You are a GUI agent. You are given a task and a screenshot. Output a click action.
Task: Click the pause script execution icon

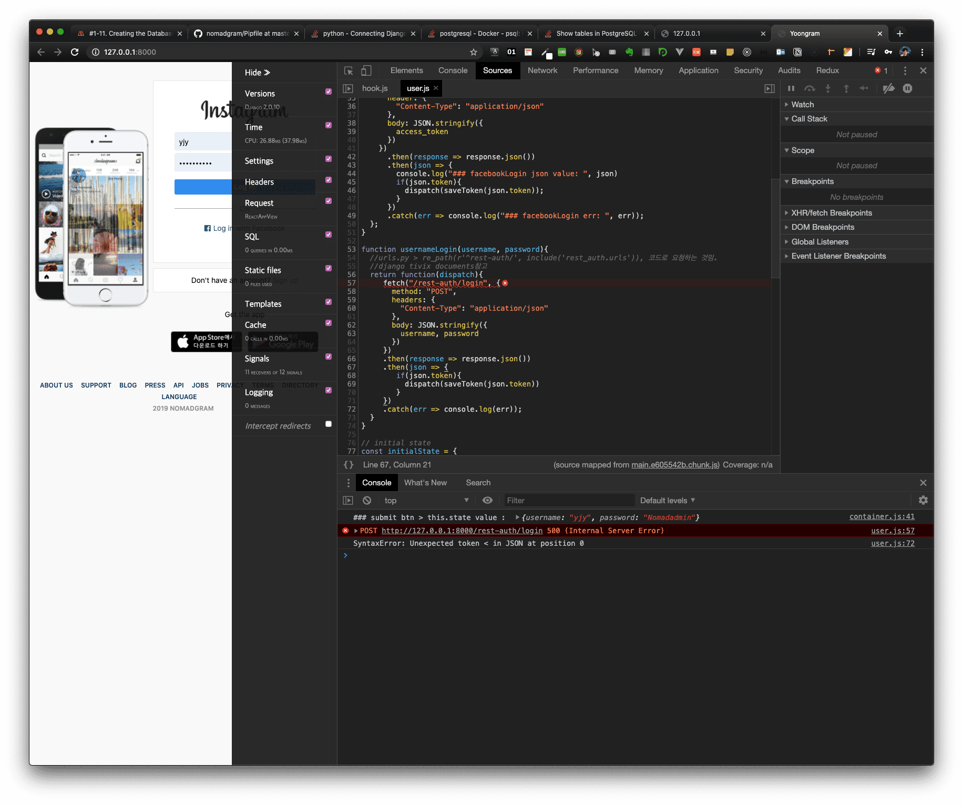[x=791, y=88]
